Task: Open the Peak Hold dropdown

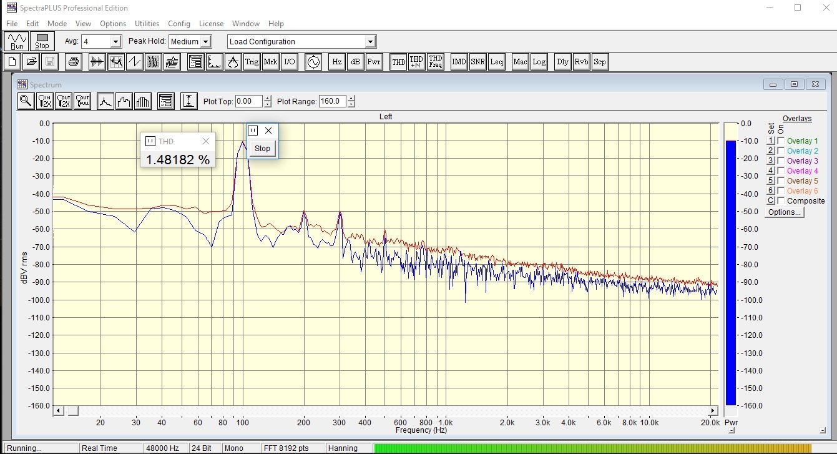Action: point(206,42)
